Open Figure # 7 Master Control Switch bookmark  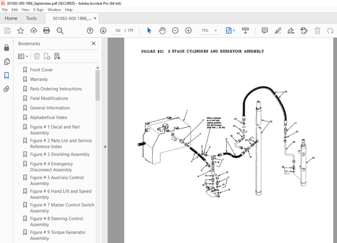(62, 208)
